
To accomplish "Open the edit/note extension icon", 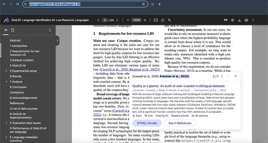I will (x=153, y=4).
